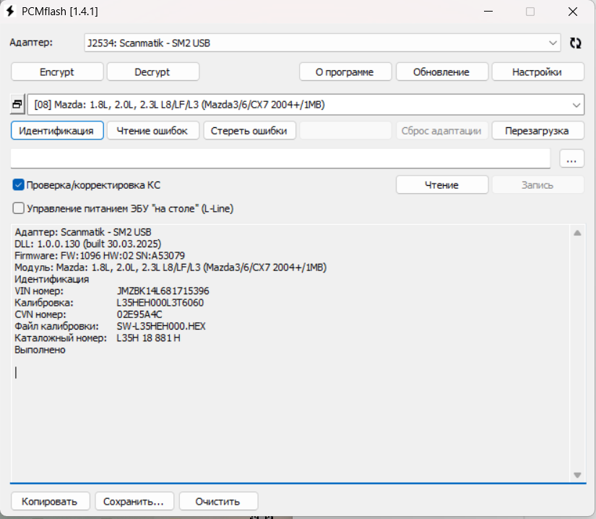The width and height of the screenshot is (596, 519).
Task: Click the log scrollbar down arrow
Action: pos(577,475)
